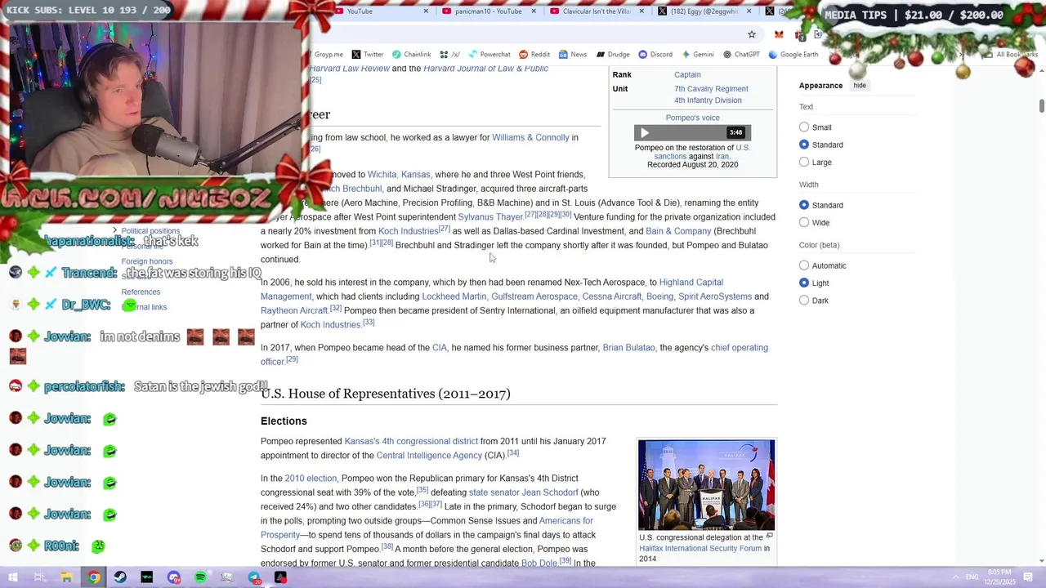Open the Powerchat bookmark
Screen dimensions: 1046x588
point(489,55)
